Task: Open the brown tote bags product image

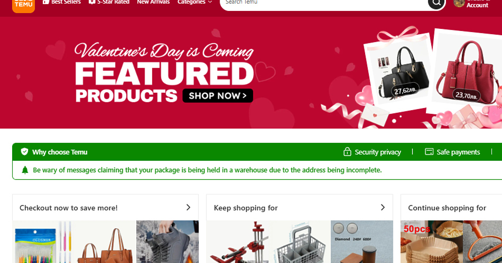Action: pos(107,242)
